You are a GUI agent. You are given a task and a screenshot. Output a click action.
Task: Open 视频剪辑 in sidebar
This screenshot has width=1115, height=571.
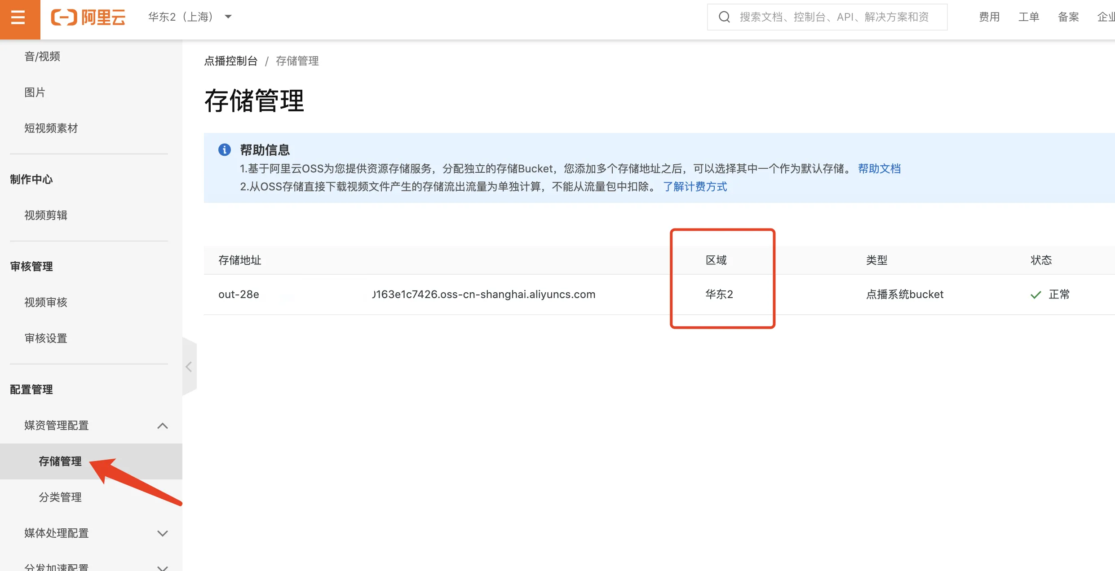click(x=46, y=215)
